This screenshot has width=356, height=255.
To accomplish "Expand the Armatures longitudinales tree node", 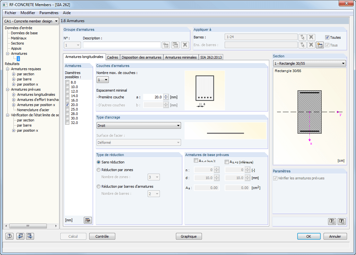I will [x=13, y=95].
